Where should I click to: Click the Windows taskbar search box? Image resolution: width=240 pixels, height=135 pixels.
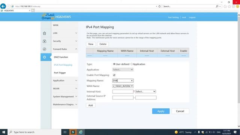click(x=34, y=132)
